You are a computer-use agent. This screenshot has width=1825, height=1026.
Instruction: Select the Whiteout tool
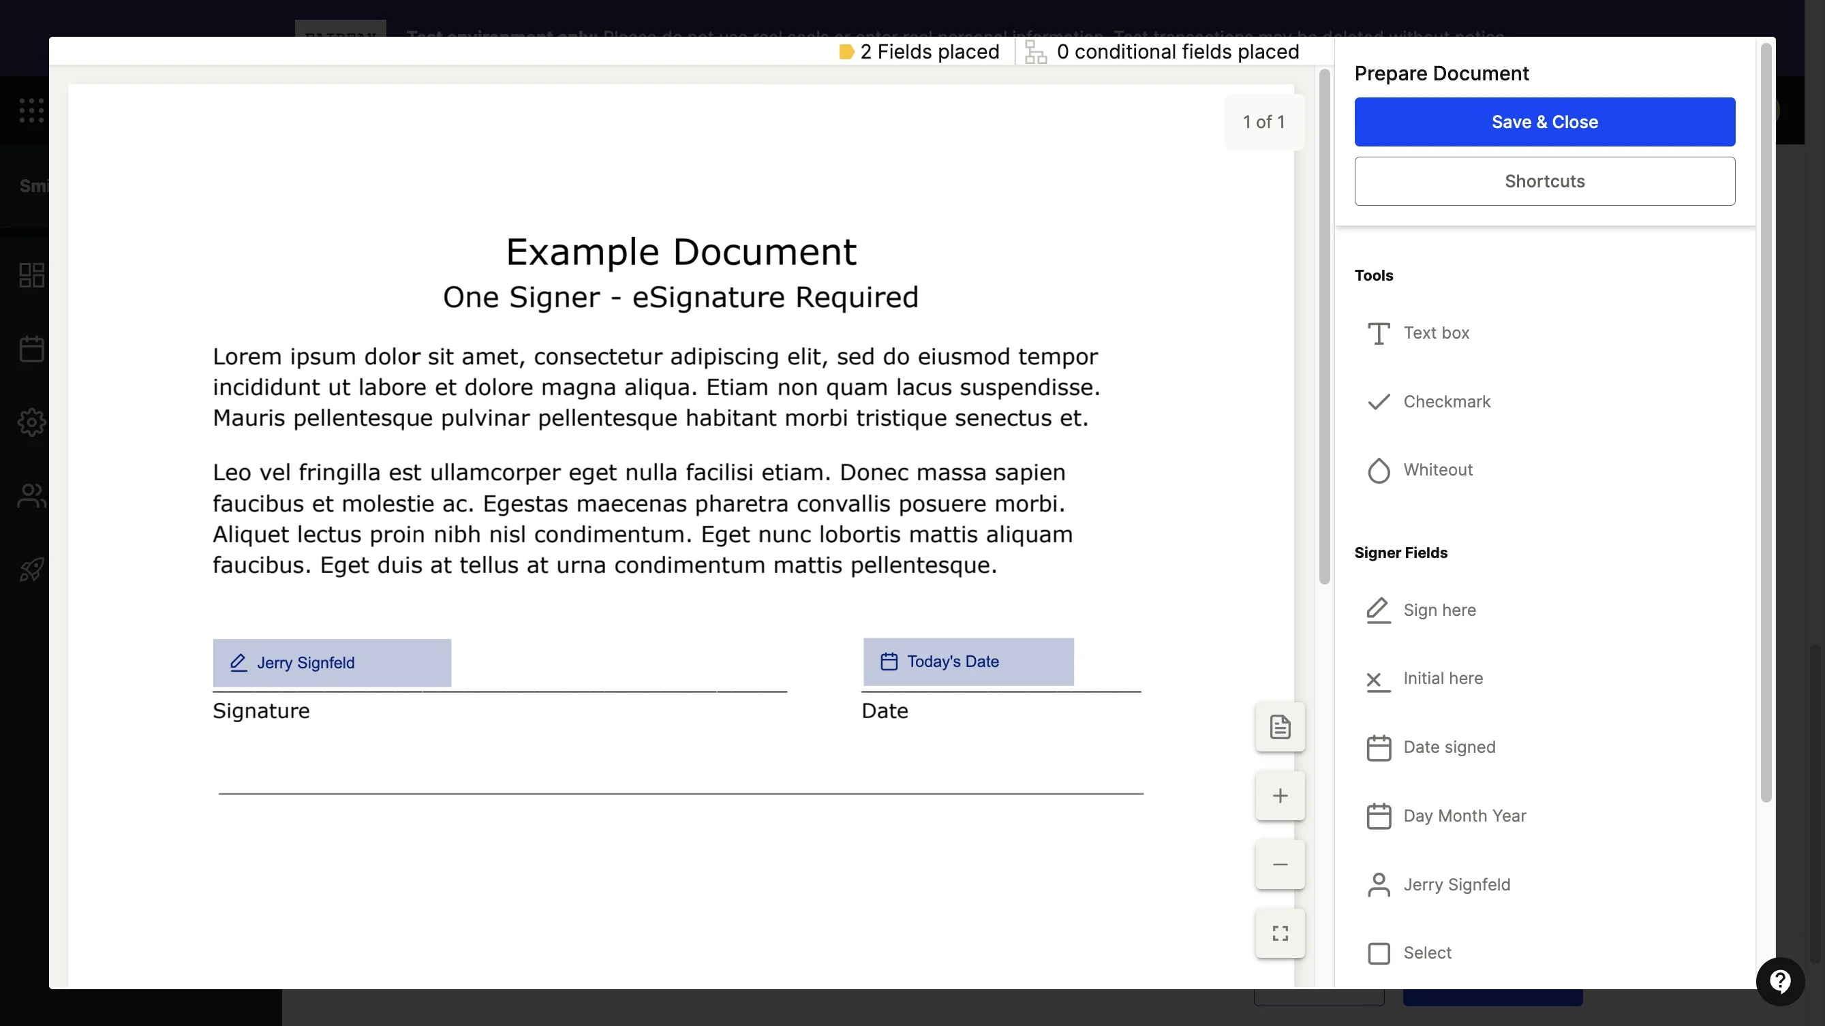[x=1420, y=470]
